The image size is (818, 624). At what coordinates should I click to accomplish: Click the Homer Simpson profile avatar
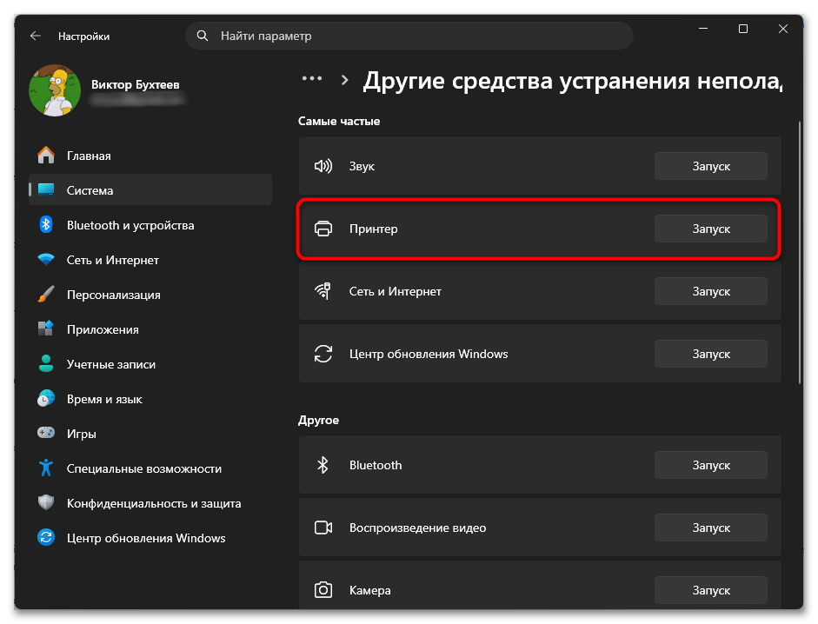coord(55,90)
